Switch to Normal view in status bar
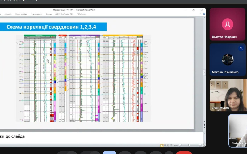 (162, 145)
